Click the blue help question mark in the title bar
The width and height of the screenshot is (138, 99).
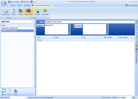[31, 2]
